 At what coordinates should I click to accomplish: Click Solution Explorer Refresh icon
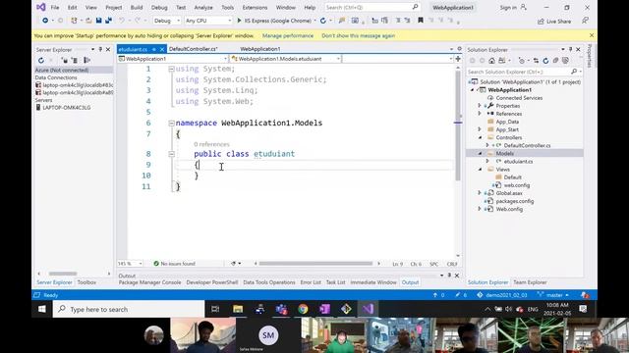click(x=545, y=61)
